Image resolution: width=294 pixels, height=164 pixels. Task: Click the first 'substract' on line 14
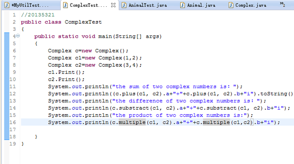pos(134,108)
